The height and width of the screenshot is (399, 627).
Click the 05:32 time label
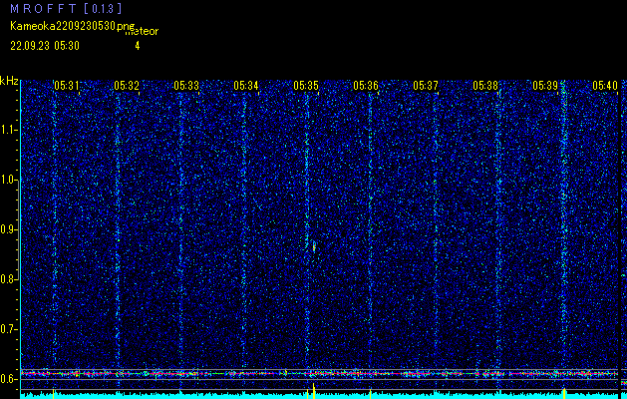127,86
